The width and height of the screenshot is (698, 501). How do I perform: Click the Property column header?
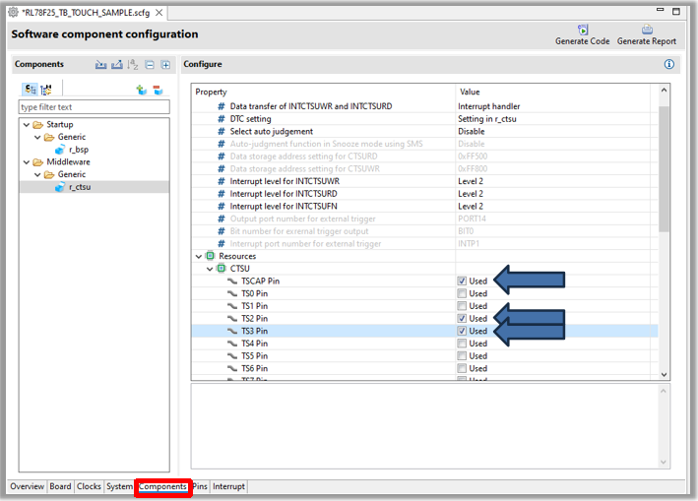(x=324, y=92)
